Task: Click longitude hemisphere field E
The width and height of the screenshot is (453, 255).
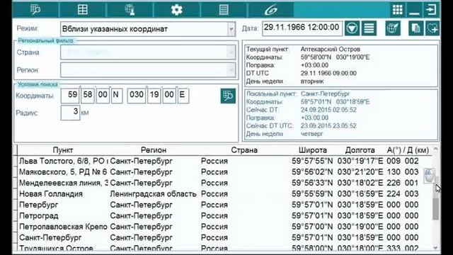Action: point(183,96)
